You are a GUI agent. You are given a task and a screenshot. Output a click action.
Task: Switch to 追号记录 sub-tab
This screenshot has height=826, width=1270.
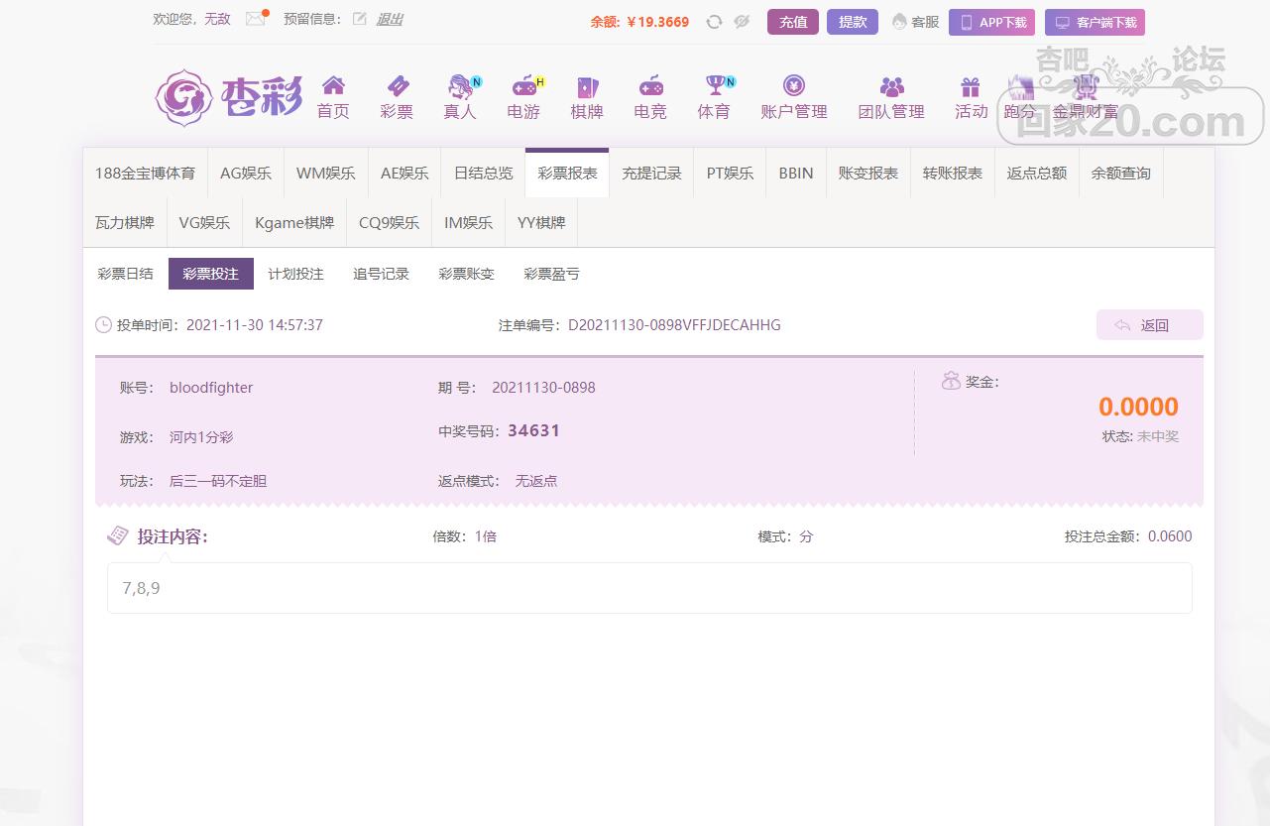click(382, 274)
